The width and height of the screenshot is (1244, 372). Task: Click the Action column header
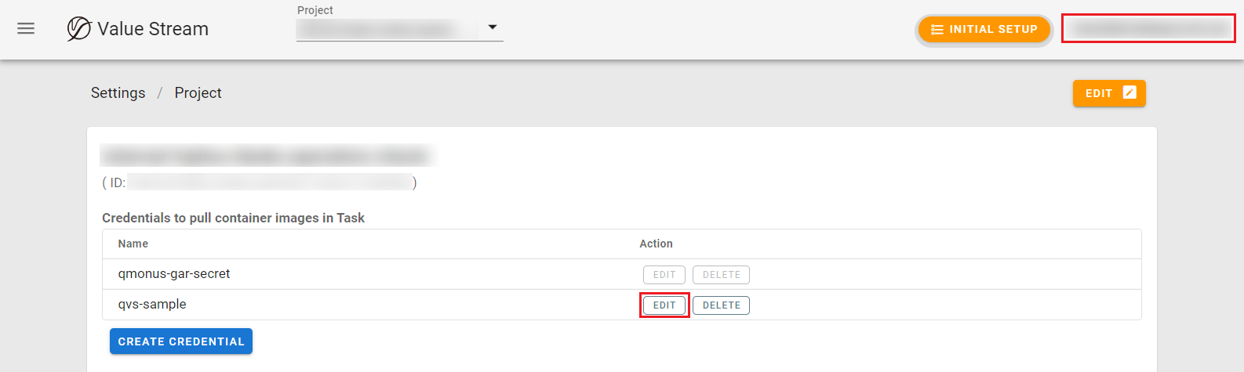(656, 244)
